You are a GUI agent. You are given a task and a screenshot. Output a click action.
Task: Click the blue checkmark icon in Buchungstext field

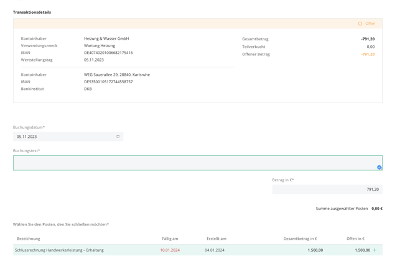tap(379, 167)
